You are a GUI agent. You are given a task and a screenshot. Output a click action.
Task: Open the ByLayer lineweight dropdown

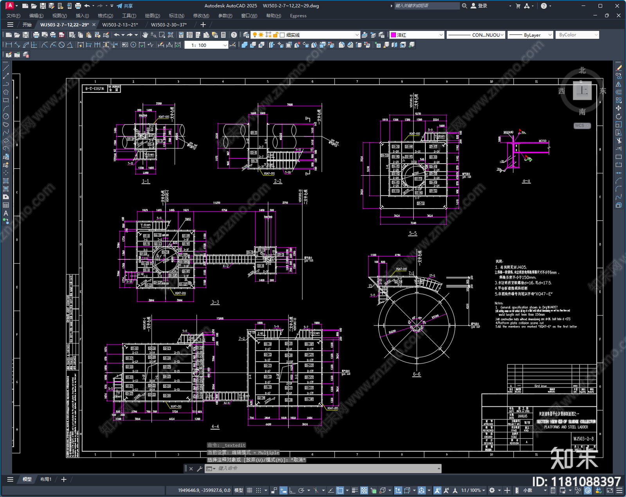(x=530, y=35)
